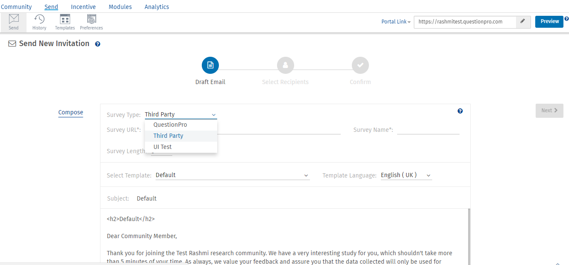The width and height of the screenshot is (569, 265).
Task: Open the Incentive menu
Action: click(x=83, y=7)
